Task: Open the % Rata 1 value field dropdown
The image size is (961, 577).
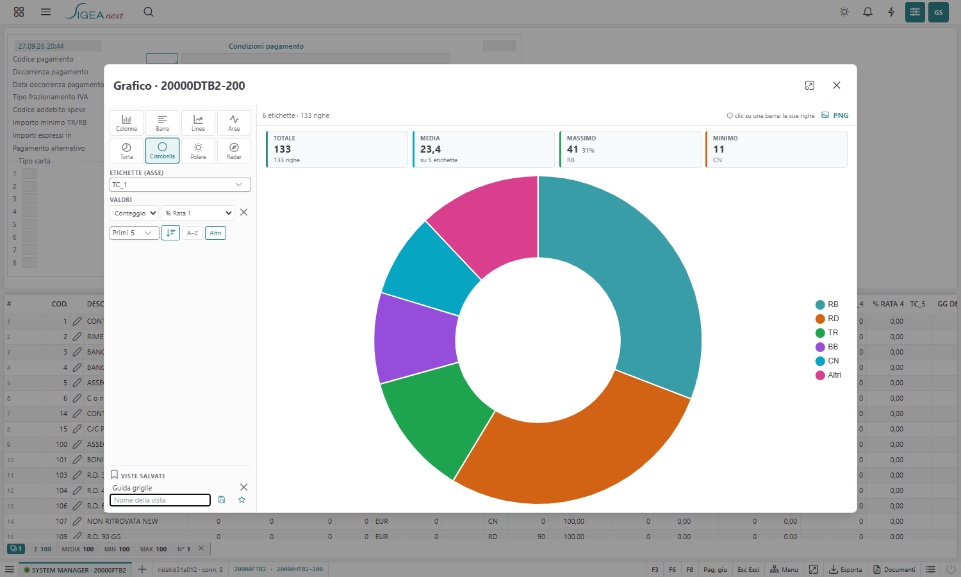Action: (197, 213)
